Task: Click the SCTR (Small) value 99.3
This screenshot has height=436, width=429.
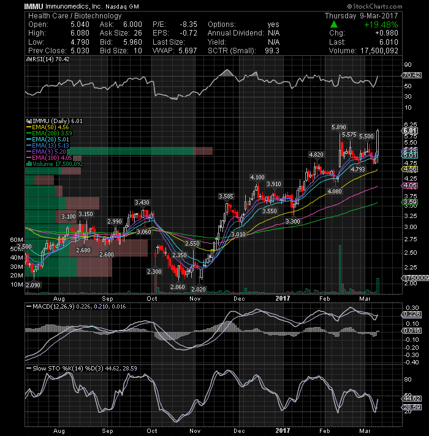Action: (272, 51)
